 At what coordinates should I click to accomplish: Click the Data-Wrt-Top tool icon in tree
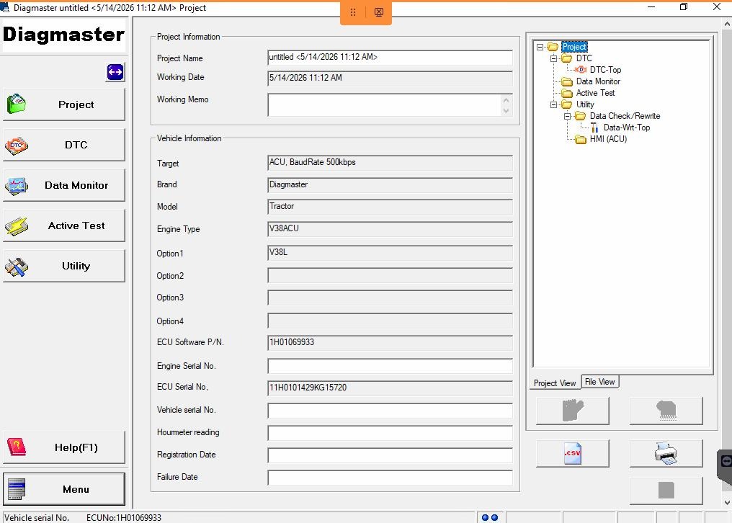[x=594, y=128]
